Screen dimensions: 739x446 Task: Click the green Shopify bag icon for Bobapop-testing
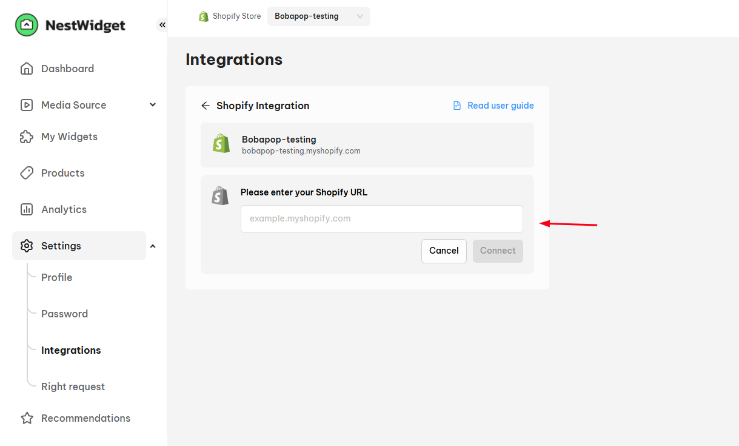pos(221,144)
